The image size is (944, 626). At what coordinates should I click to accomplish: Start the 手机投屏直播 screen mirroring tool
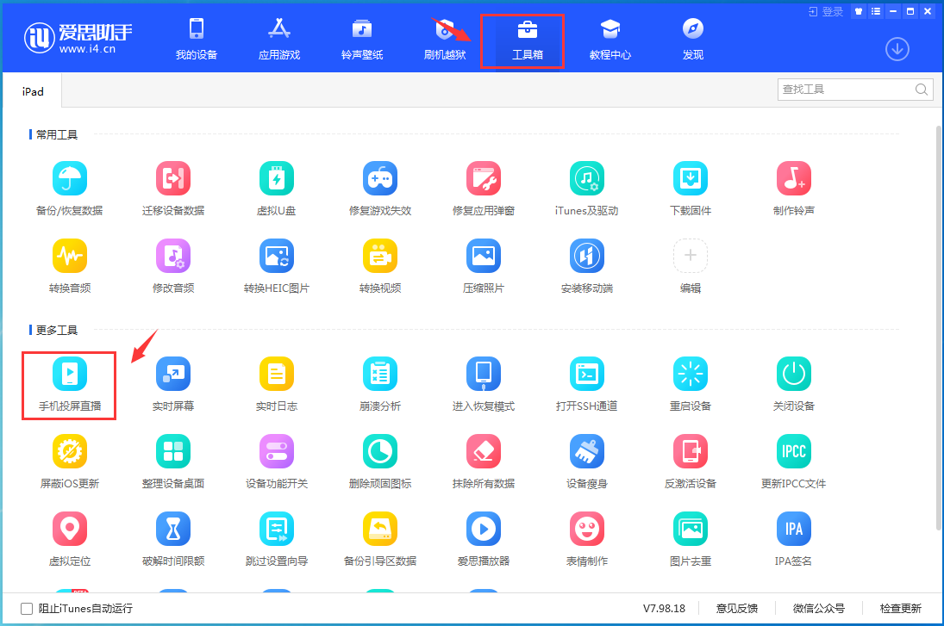click(69, 385)
